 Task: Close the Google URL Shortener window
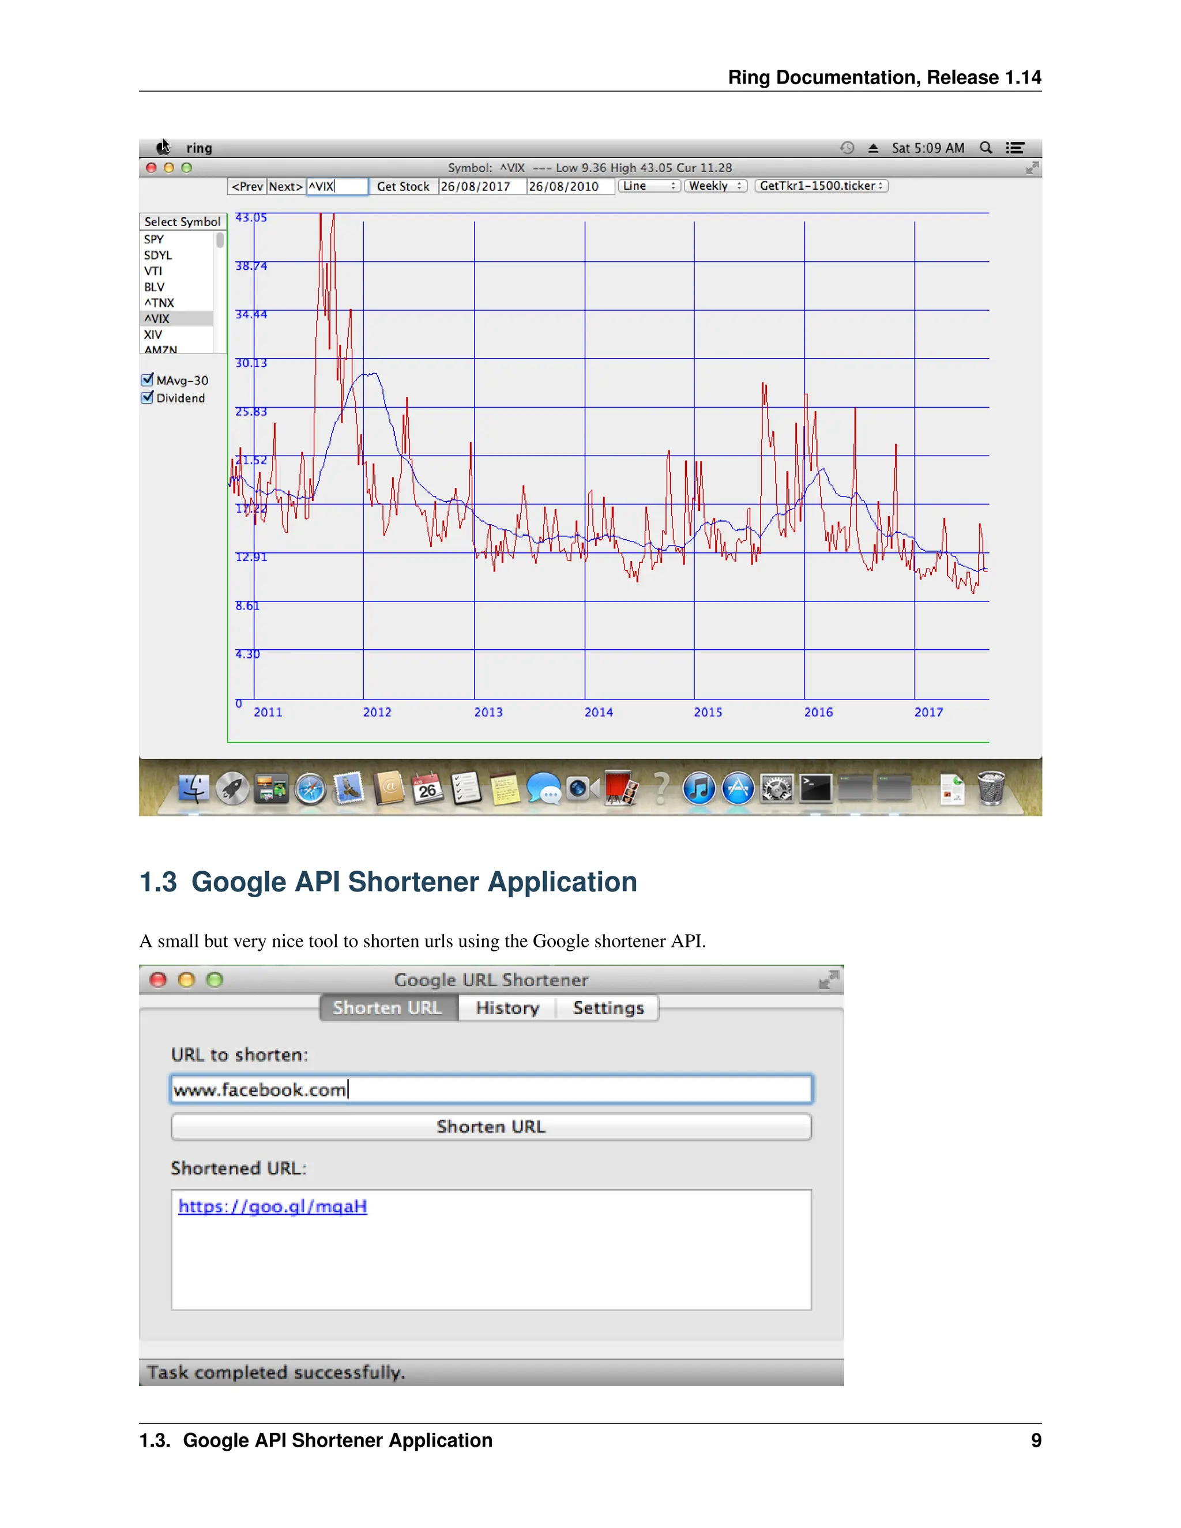pos(158,980)
